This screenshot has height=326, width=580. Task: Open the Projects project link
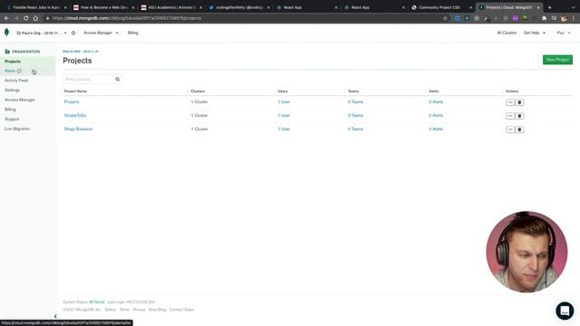(72, 101)
